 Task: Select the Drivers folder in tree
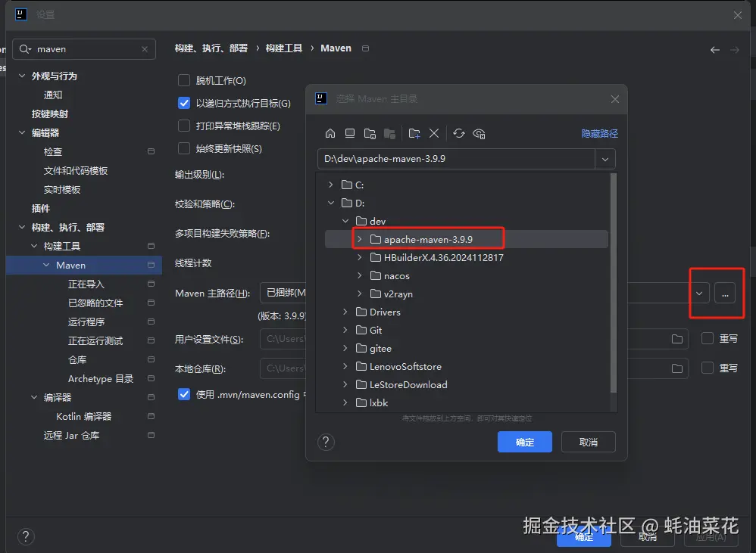378,312
